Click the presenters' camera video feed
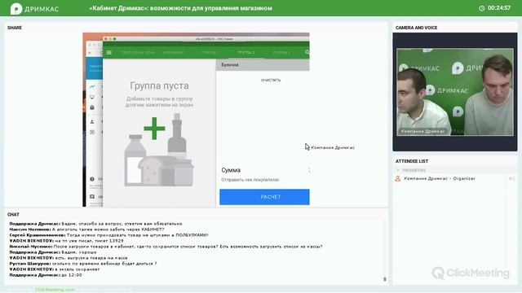522x293 pixels. (455, 92)
